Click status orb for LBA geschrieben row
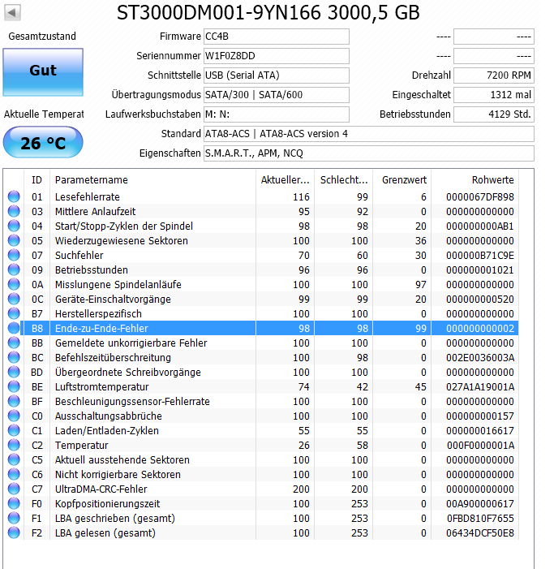The width and height of the screenshot is (554, 569). coord(14,518)
